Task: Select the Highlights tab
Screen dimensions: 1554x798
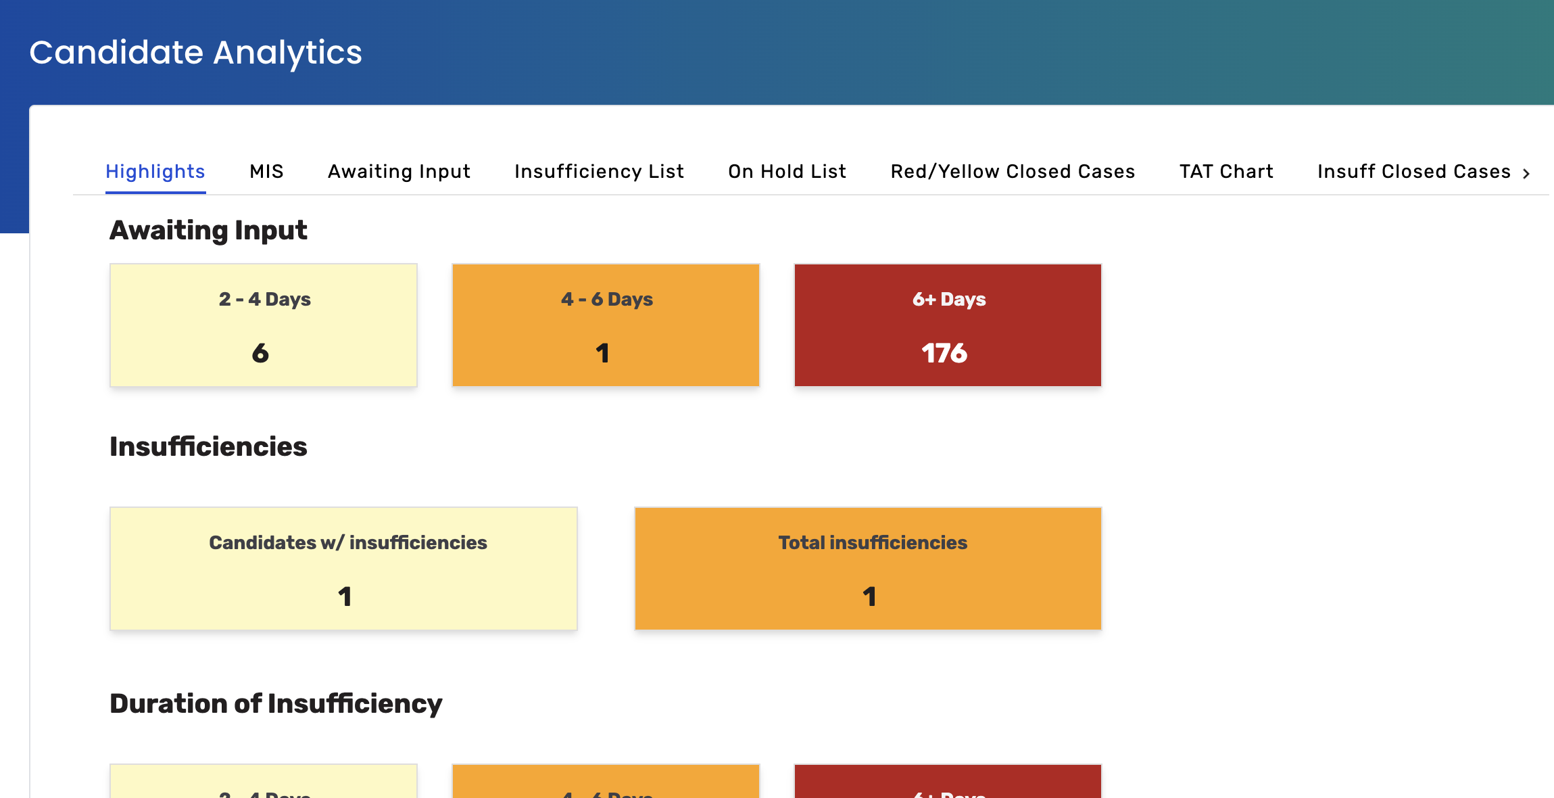Action: (155, 172)
